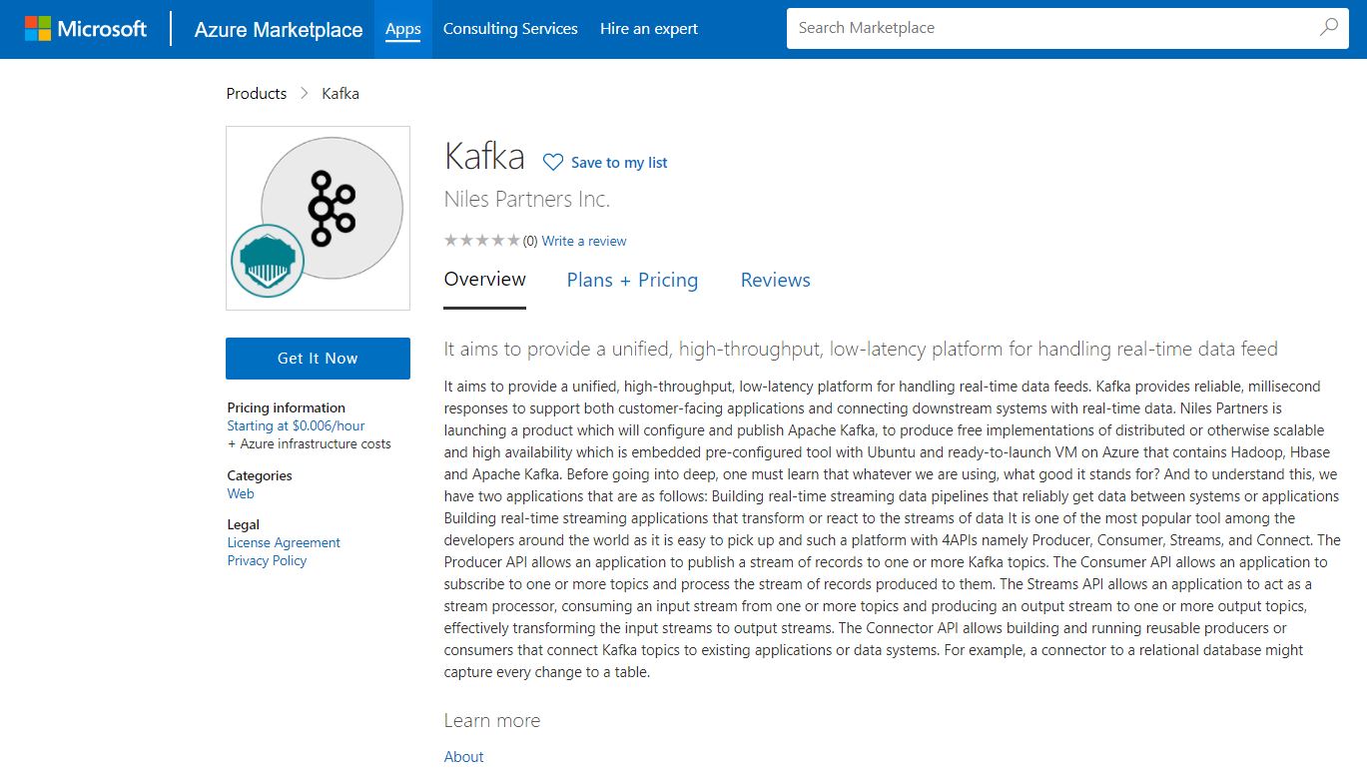
Task: Click the Microsoft logo
Action: (x=86, y=29)
